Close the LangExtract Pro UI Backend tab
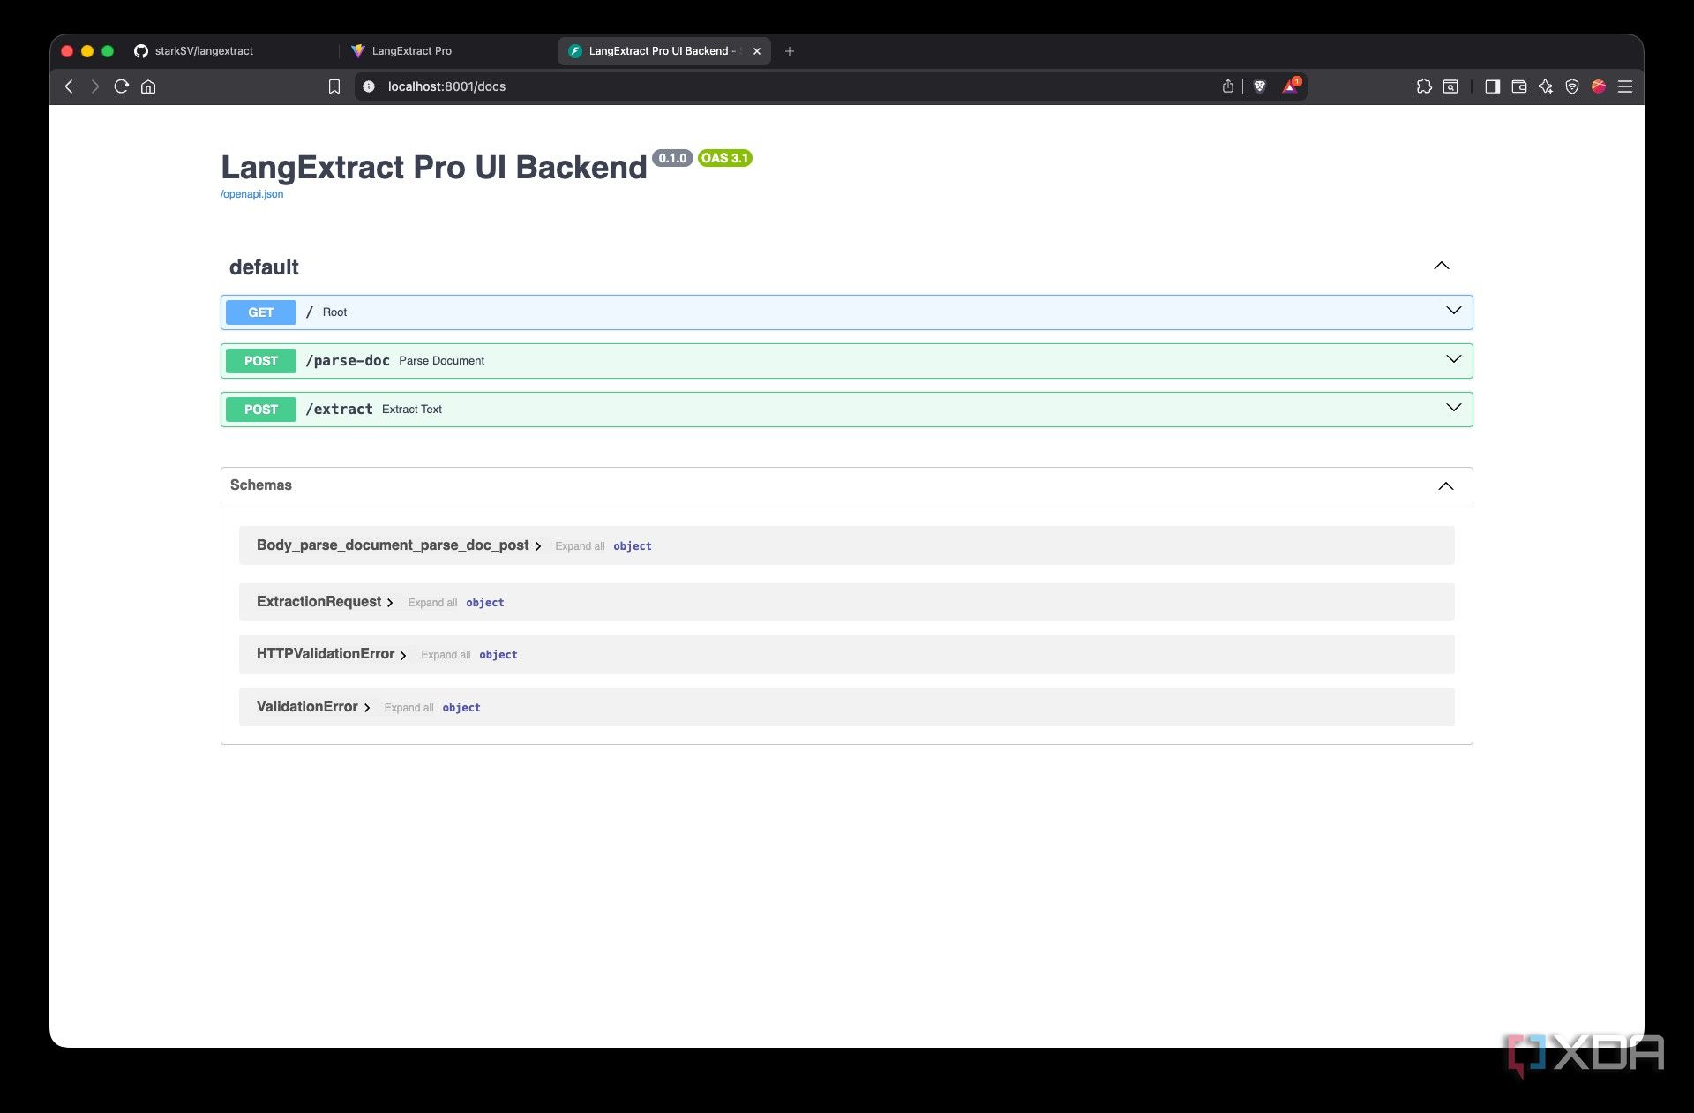Screen dimensions: 1694x1113 [756, 51]
